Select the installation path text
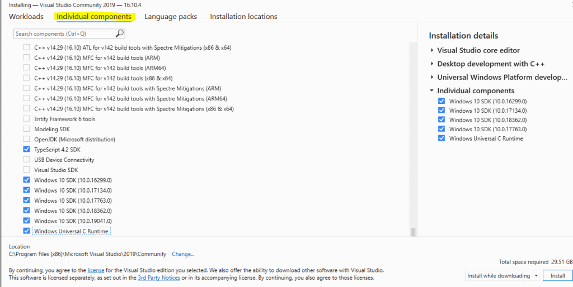Viewport: 573px width, 287px height. point(87,254)
